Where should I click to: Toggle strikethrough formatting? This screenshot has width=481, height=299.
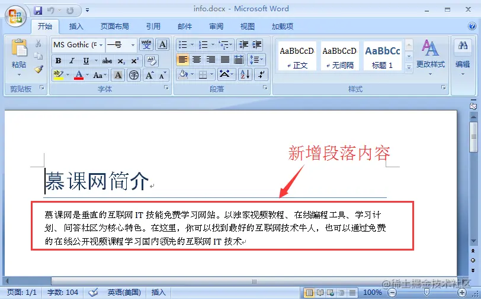click(x=107, y=61)
